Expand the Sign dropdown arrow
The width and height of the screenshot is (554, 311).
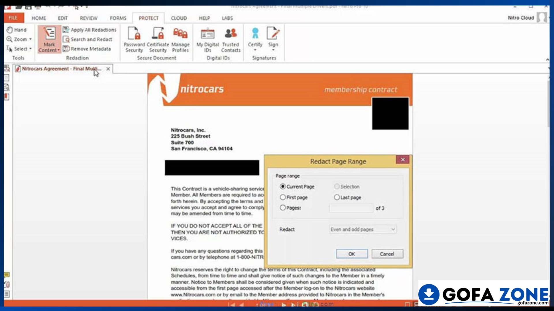coord(273,50)
